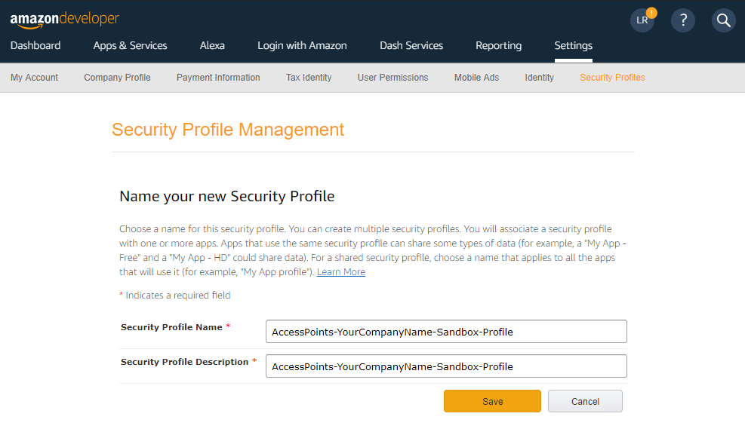Click the Amazon Developer logo
This screenshot has height=438, width=745.
pos(64,19)
